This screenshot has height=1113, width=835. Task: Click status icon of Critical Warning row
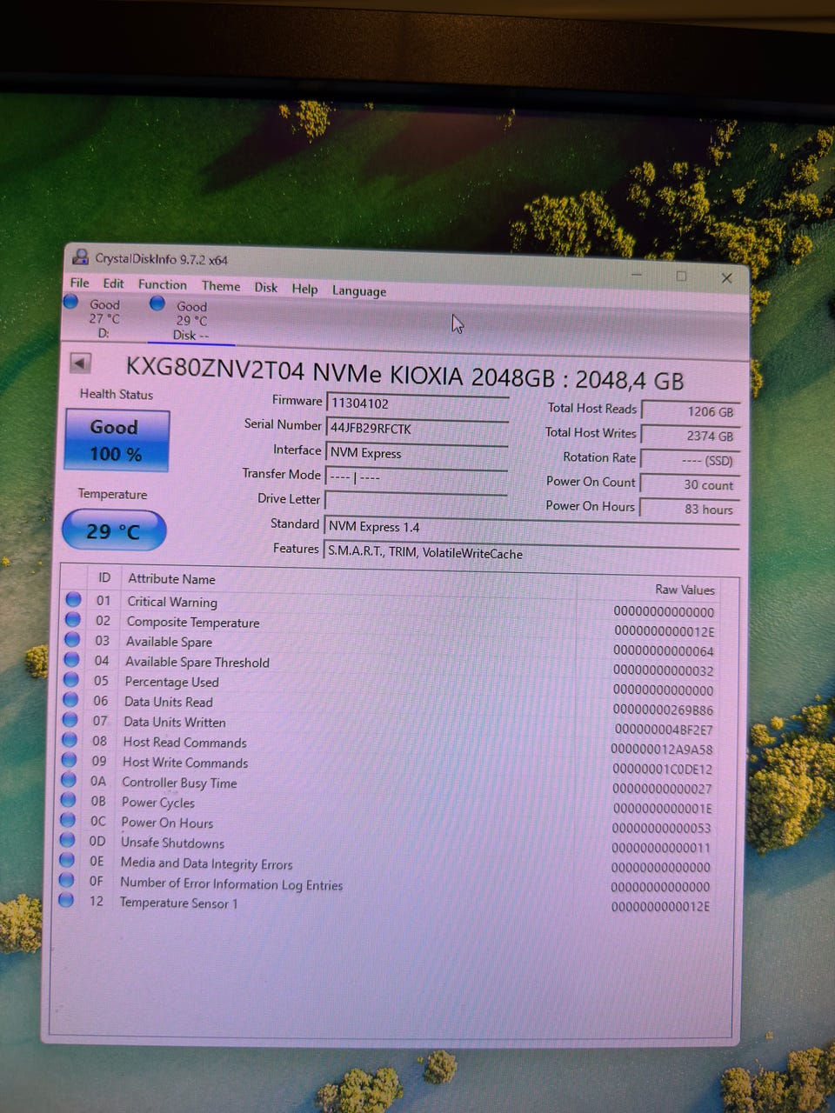point(73,599)
